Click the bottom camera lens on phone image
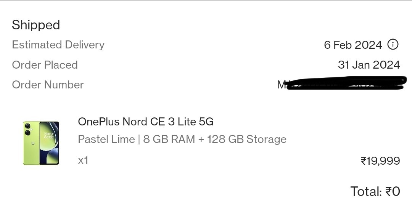The image size is (412, 207). (28, 133)
